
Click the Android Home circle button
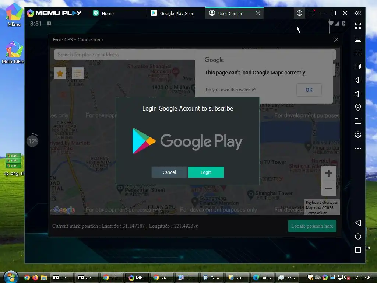(x=358, y=237)
